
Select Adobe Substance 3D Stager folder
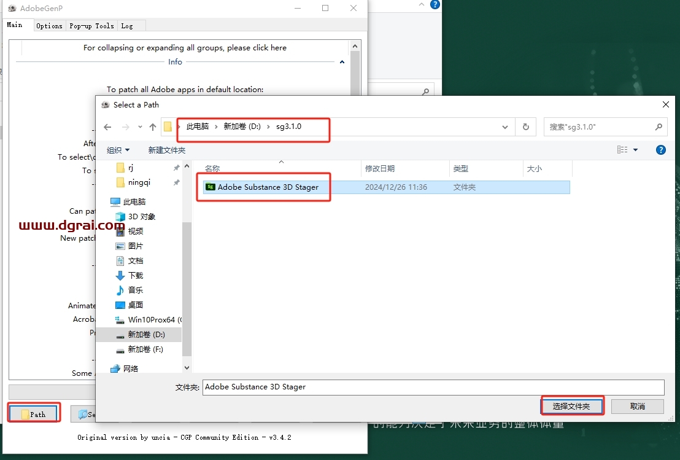click(x=387, y=187)
